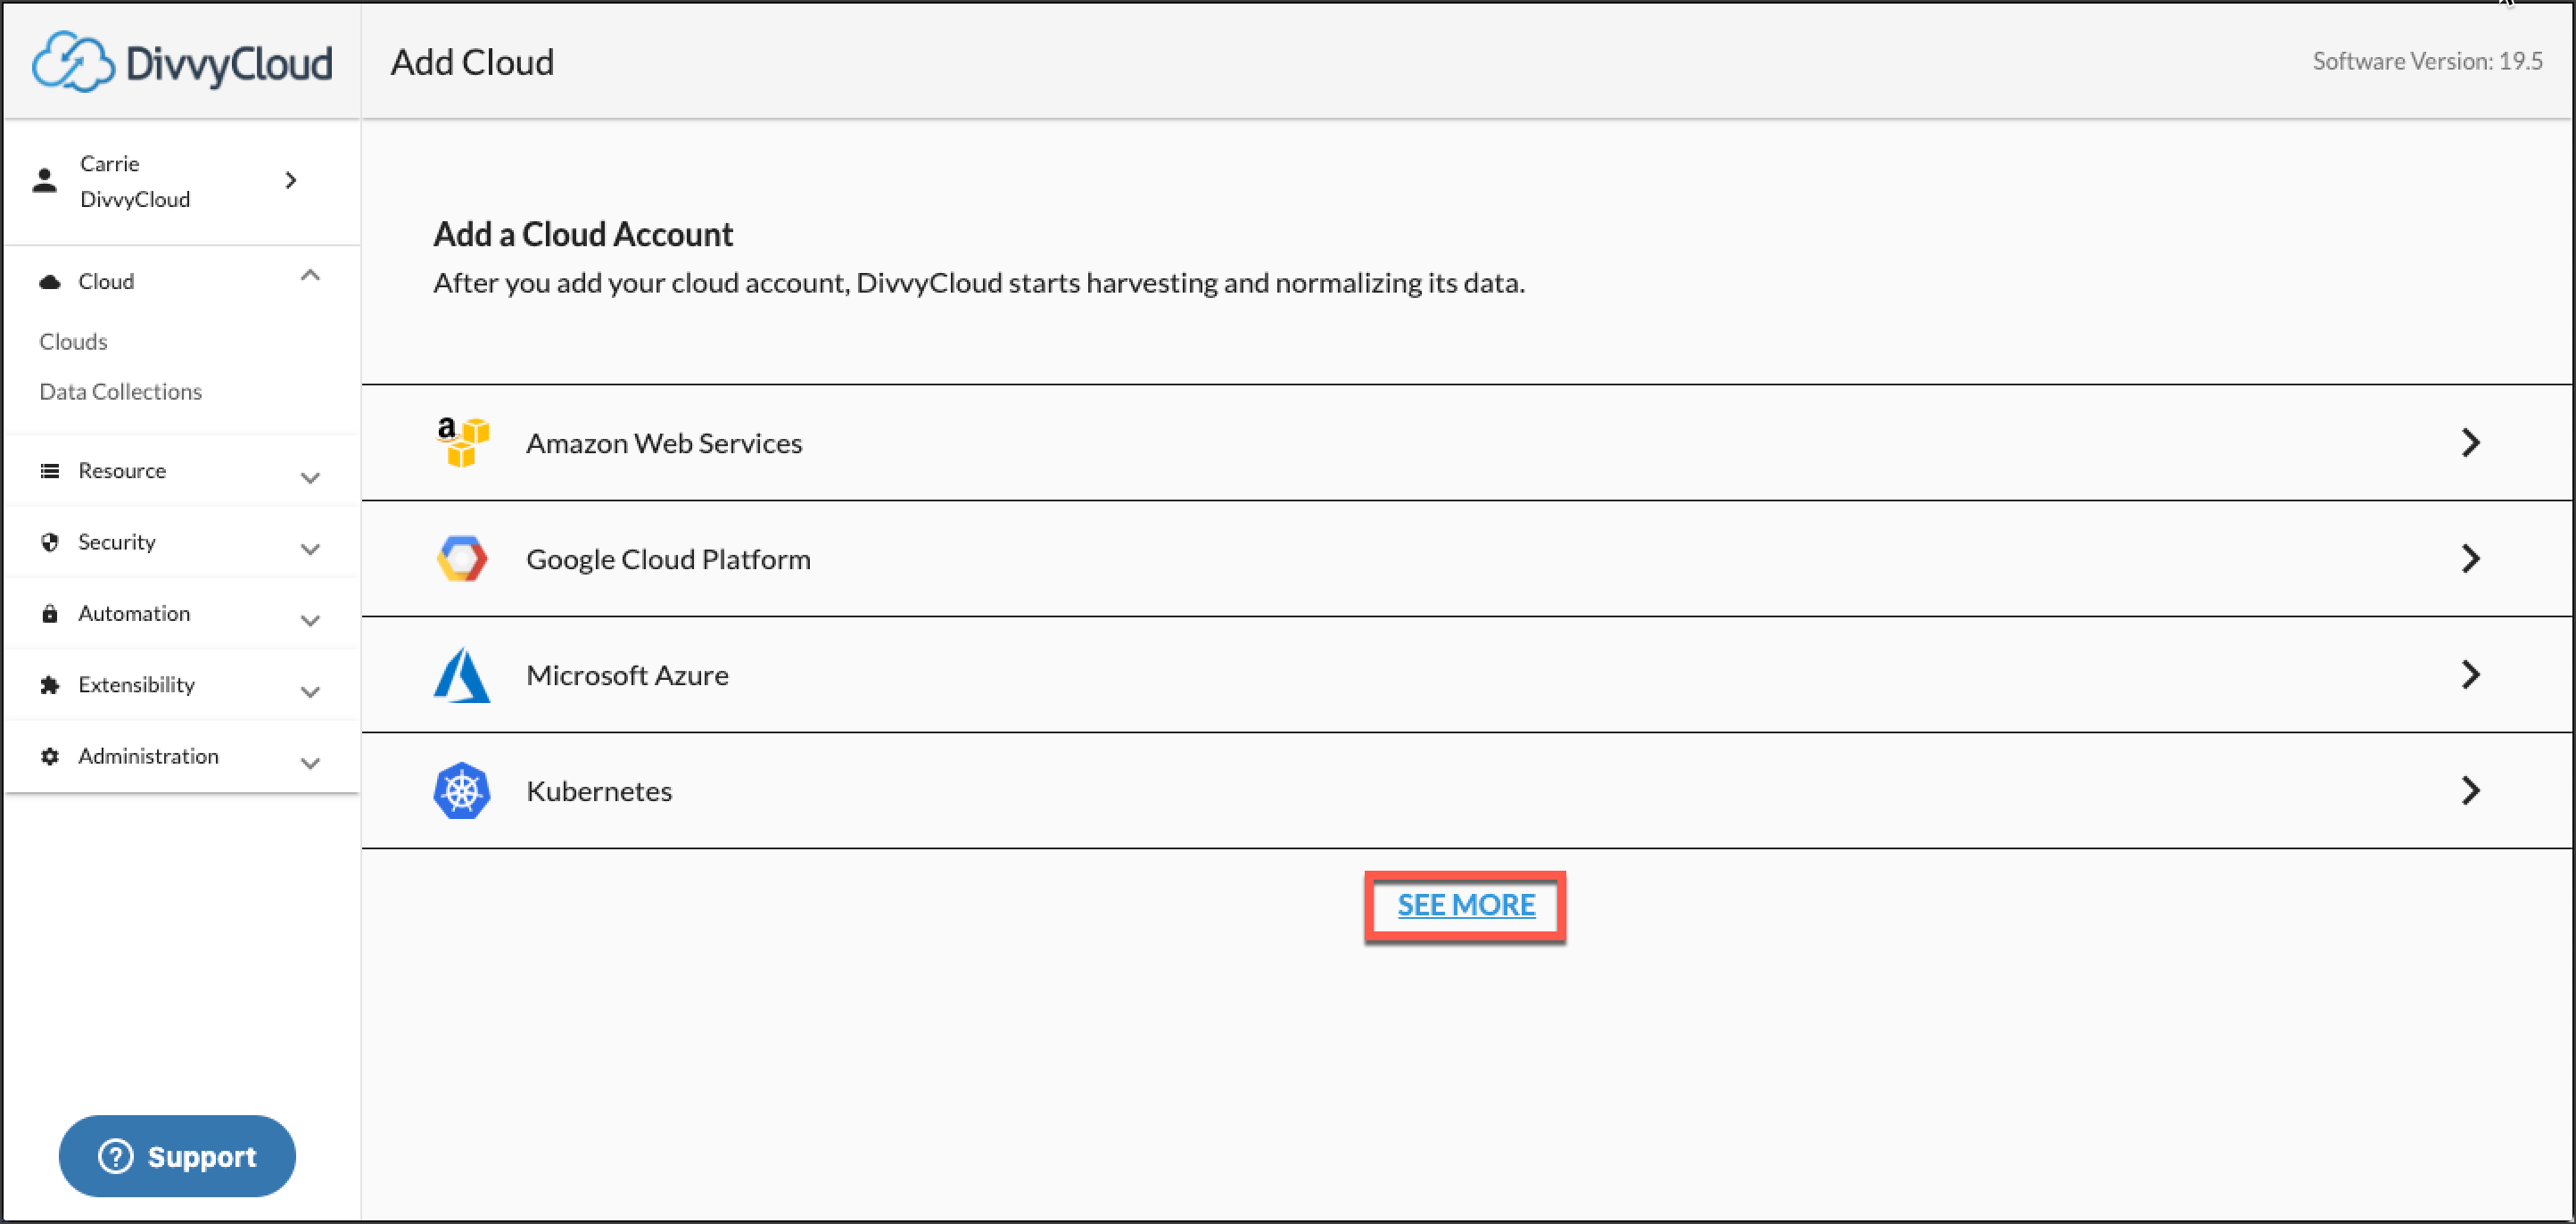Screen dimensions: 2576x1224
Task: Select the Extensibility menu label
Action: tap(137, 685)
